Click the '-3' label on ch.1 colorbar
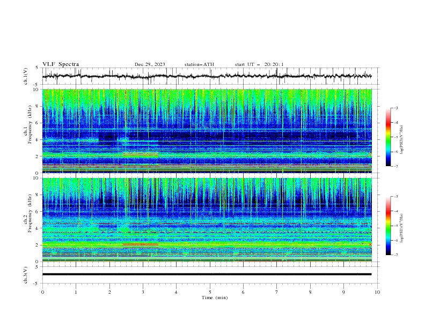Image resolution: width=425 pixels, height=328 pixels. [x=396, y=108]
